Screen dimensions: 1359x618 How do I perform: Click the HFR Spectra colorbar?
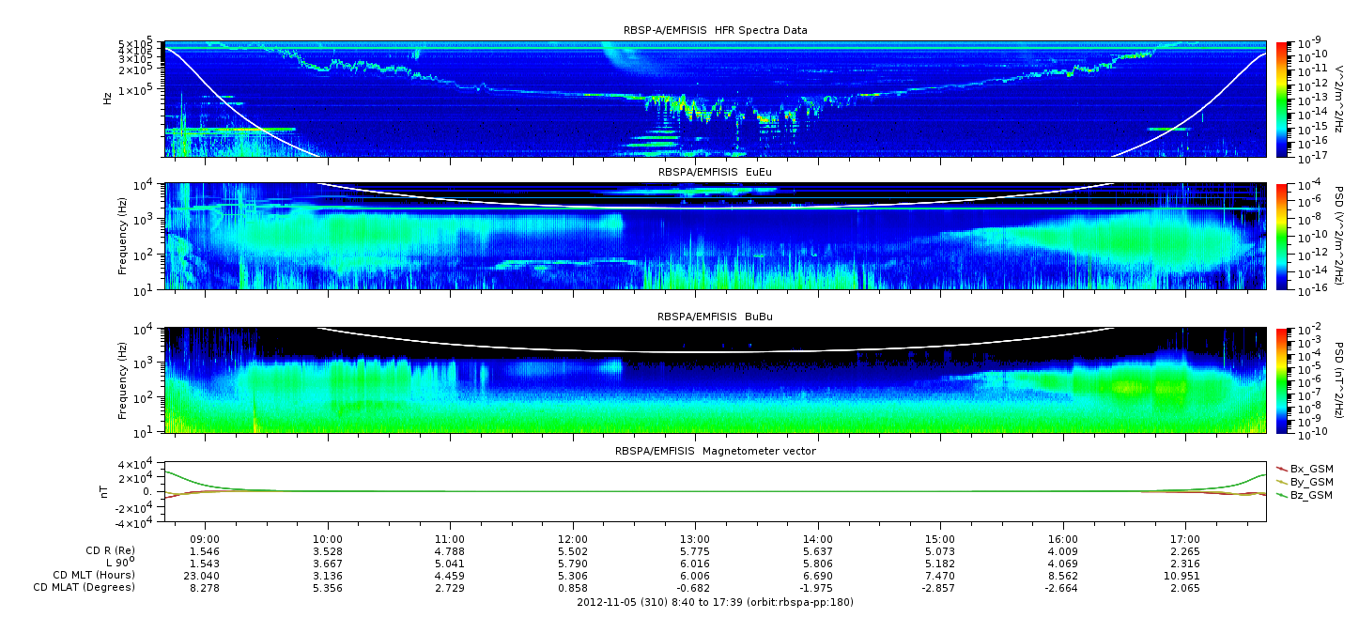pos(1283,99)
